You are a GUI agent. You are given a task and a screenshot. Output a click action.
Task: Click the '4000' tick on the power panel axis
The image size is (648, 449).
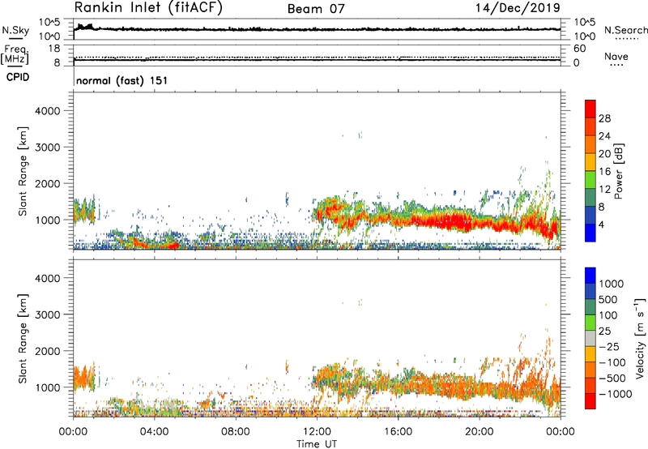tap(47, 111)
